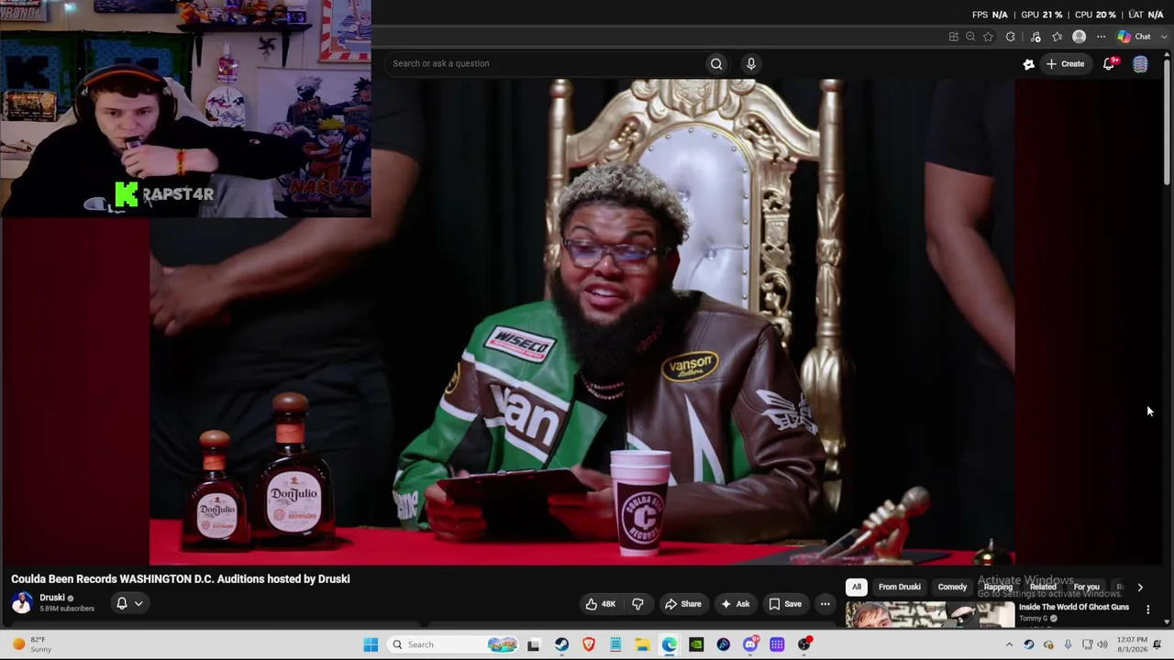Click the star badge icon beside Create
This screenshot has width=1174, height=660.
coord(1028,64)
